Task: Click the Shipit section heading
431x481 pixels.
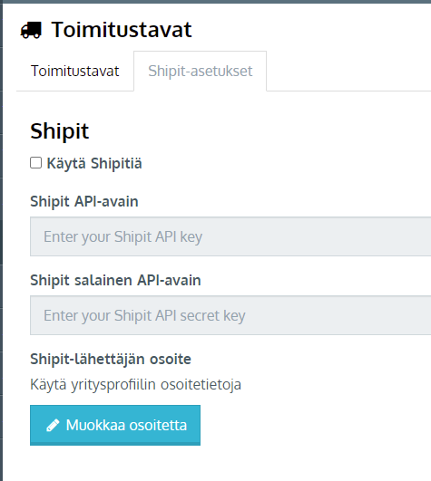Action: click(60, 131)
